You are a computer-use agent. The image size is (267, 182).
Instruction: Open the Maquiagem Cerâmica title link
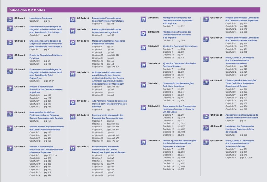tap(40, 18)
